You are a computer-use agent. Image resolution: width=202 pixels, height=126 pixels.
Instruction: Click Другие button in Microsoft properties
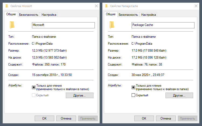pyautogui.click(x=80, y=96)
